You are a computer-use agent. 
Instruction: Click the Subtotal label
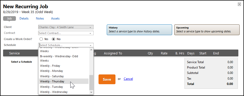tap(193, 73)
